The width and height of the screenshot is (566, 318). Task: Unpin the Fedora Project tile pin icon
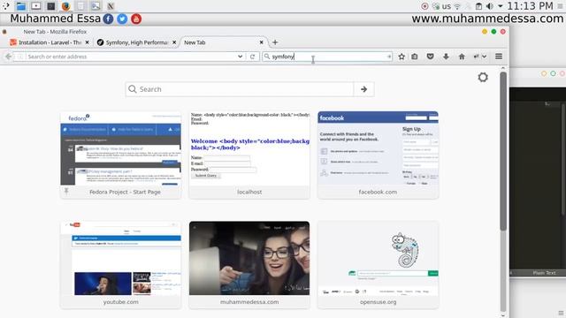point(66,191)
